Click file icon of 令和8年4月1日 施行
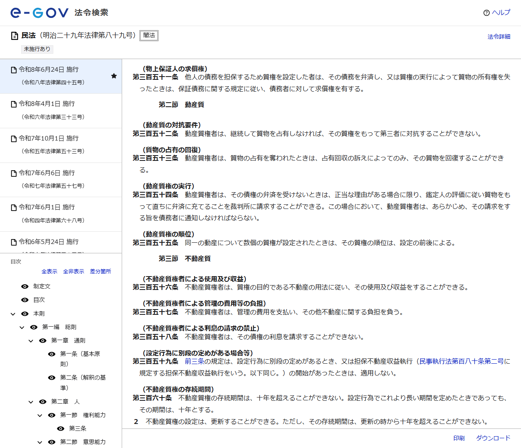Image resolution: width=521 pixels, height=448 pixels. coord(14,104)
